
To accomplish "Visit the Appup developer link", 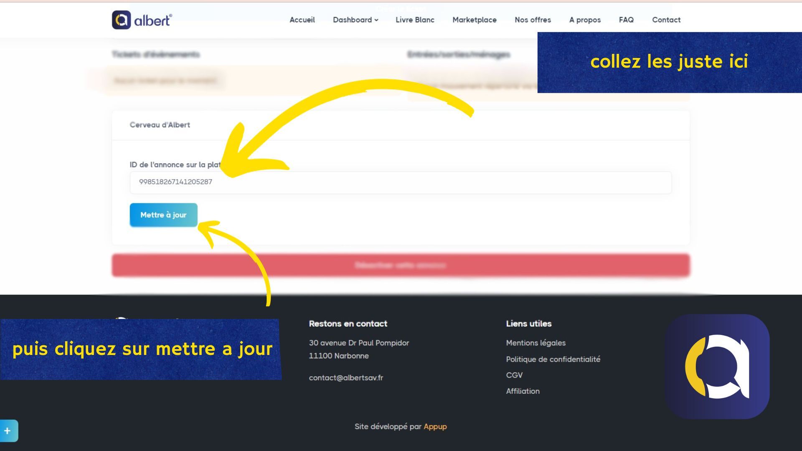I will [435, 426].
